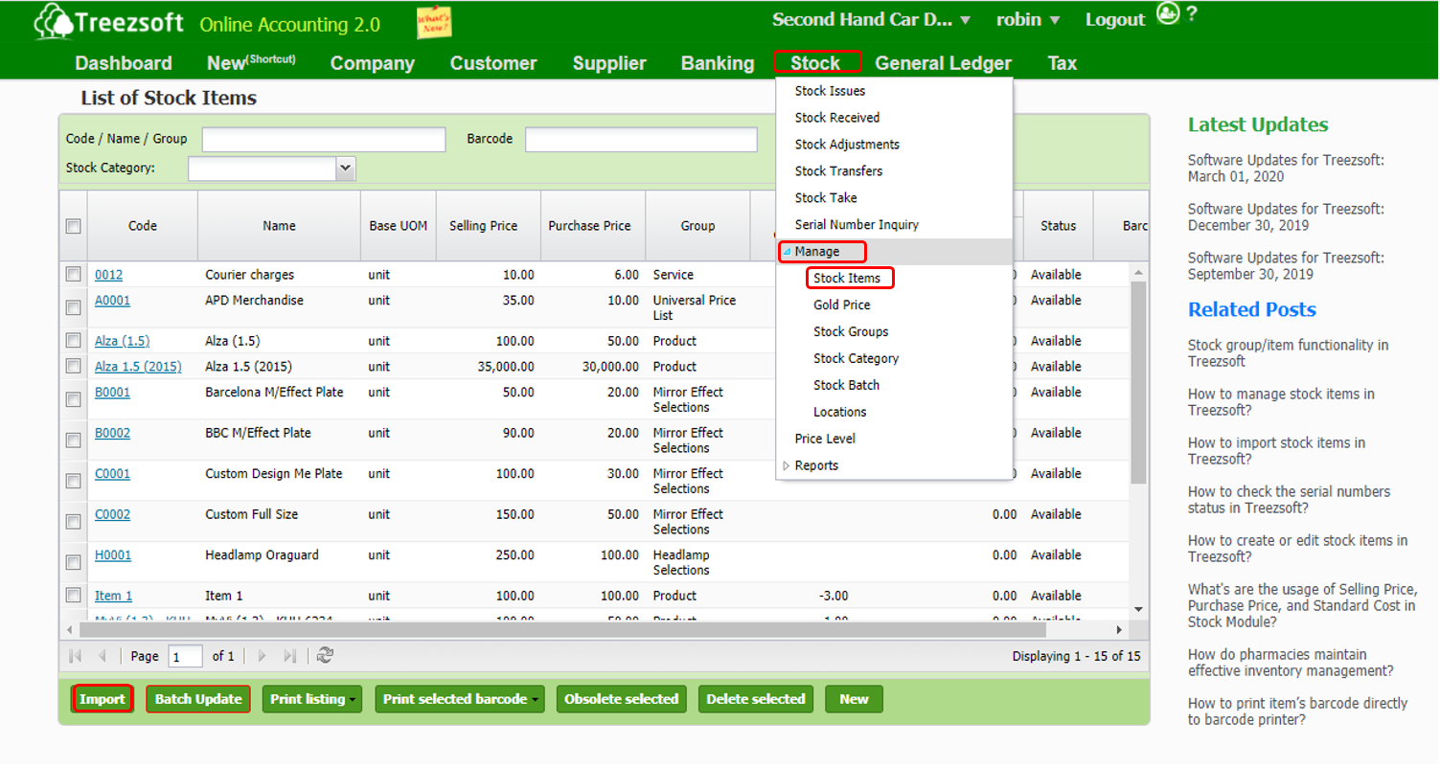
Task: Sort by the Selling Price column header
Action: (x=483, y=227)
